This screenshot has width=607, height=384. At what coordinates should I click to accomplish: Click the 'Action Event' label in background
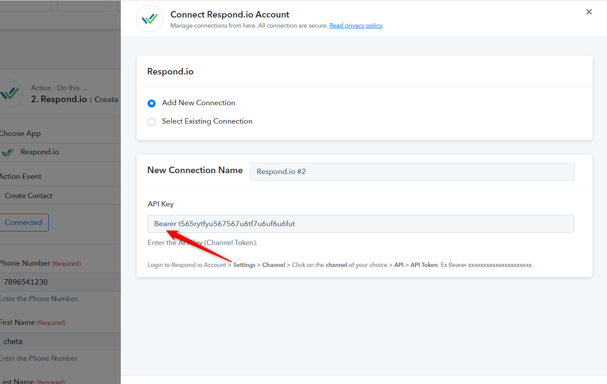tap(21, 176)
